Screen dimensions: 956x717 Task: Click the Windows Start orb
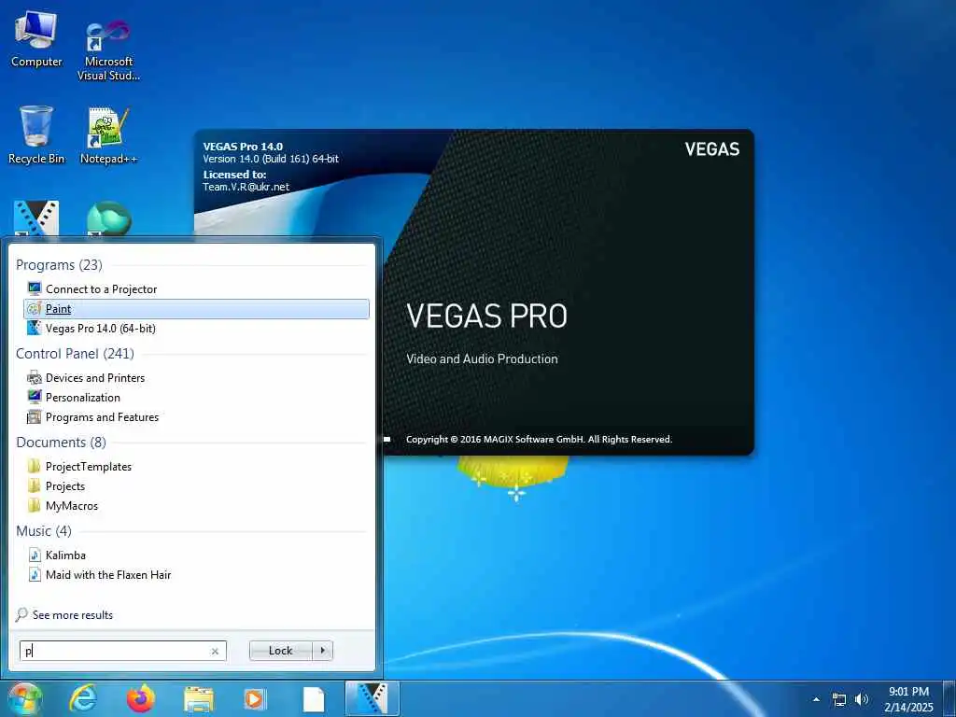(24, 698)
